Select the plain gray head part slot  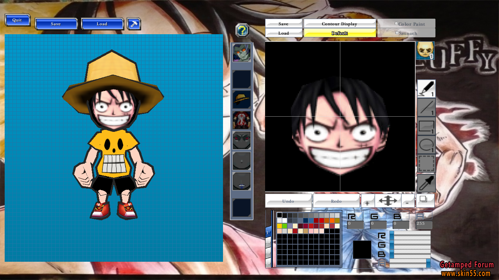click(x=242, y=161)
